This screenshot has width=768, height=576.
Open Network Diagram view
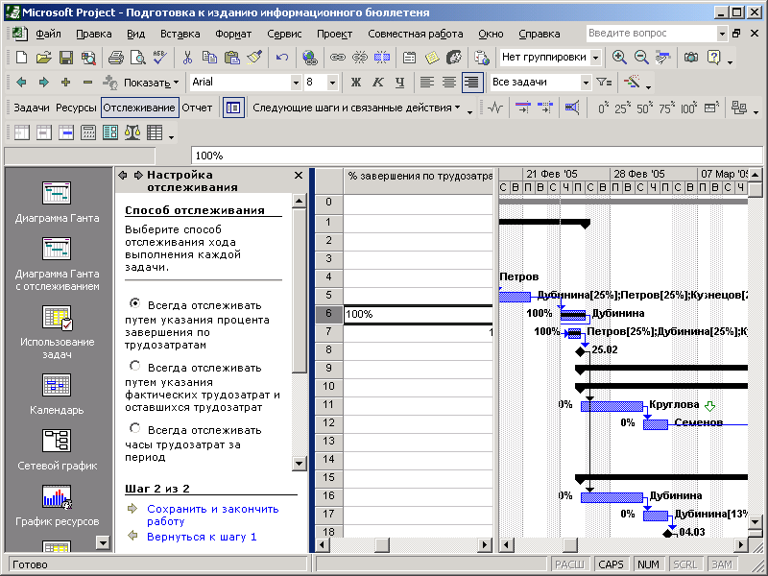tap(57, 450)
